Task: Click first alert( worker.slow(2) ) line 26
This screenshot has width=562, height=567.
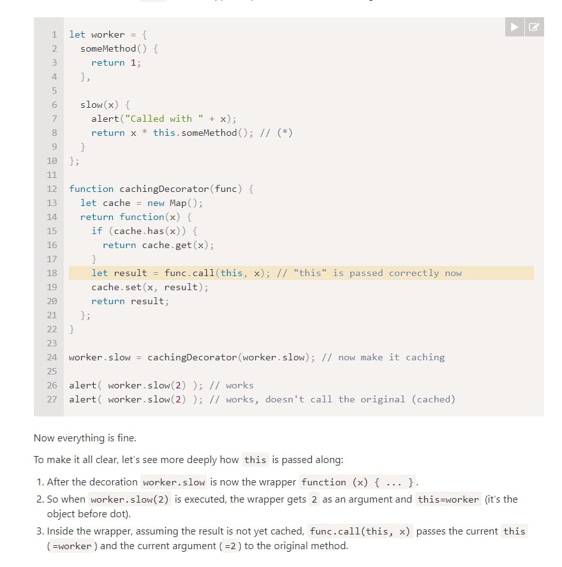Action: point(161,385)
